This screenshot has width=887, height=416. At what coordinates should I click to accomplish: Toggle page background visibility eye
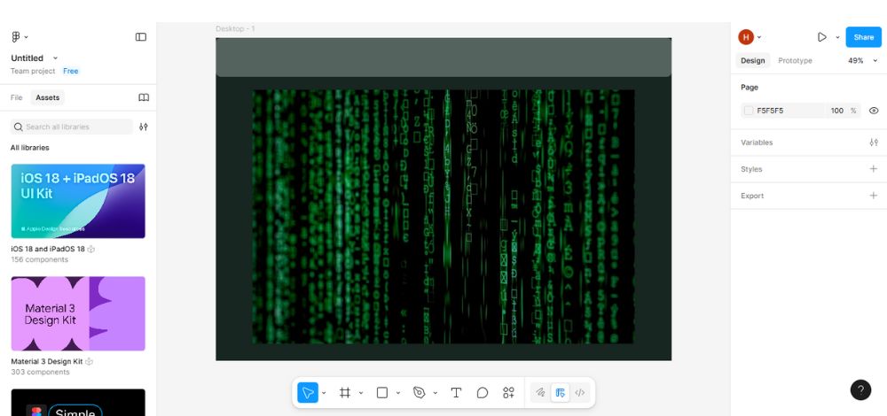[x=874, y=111]
